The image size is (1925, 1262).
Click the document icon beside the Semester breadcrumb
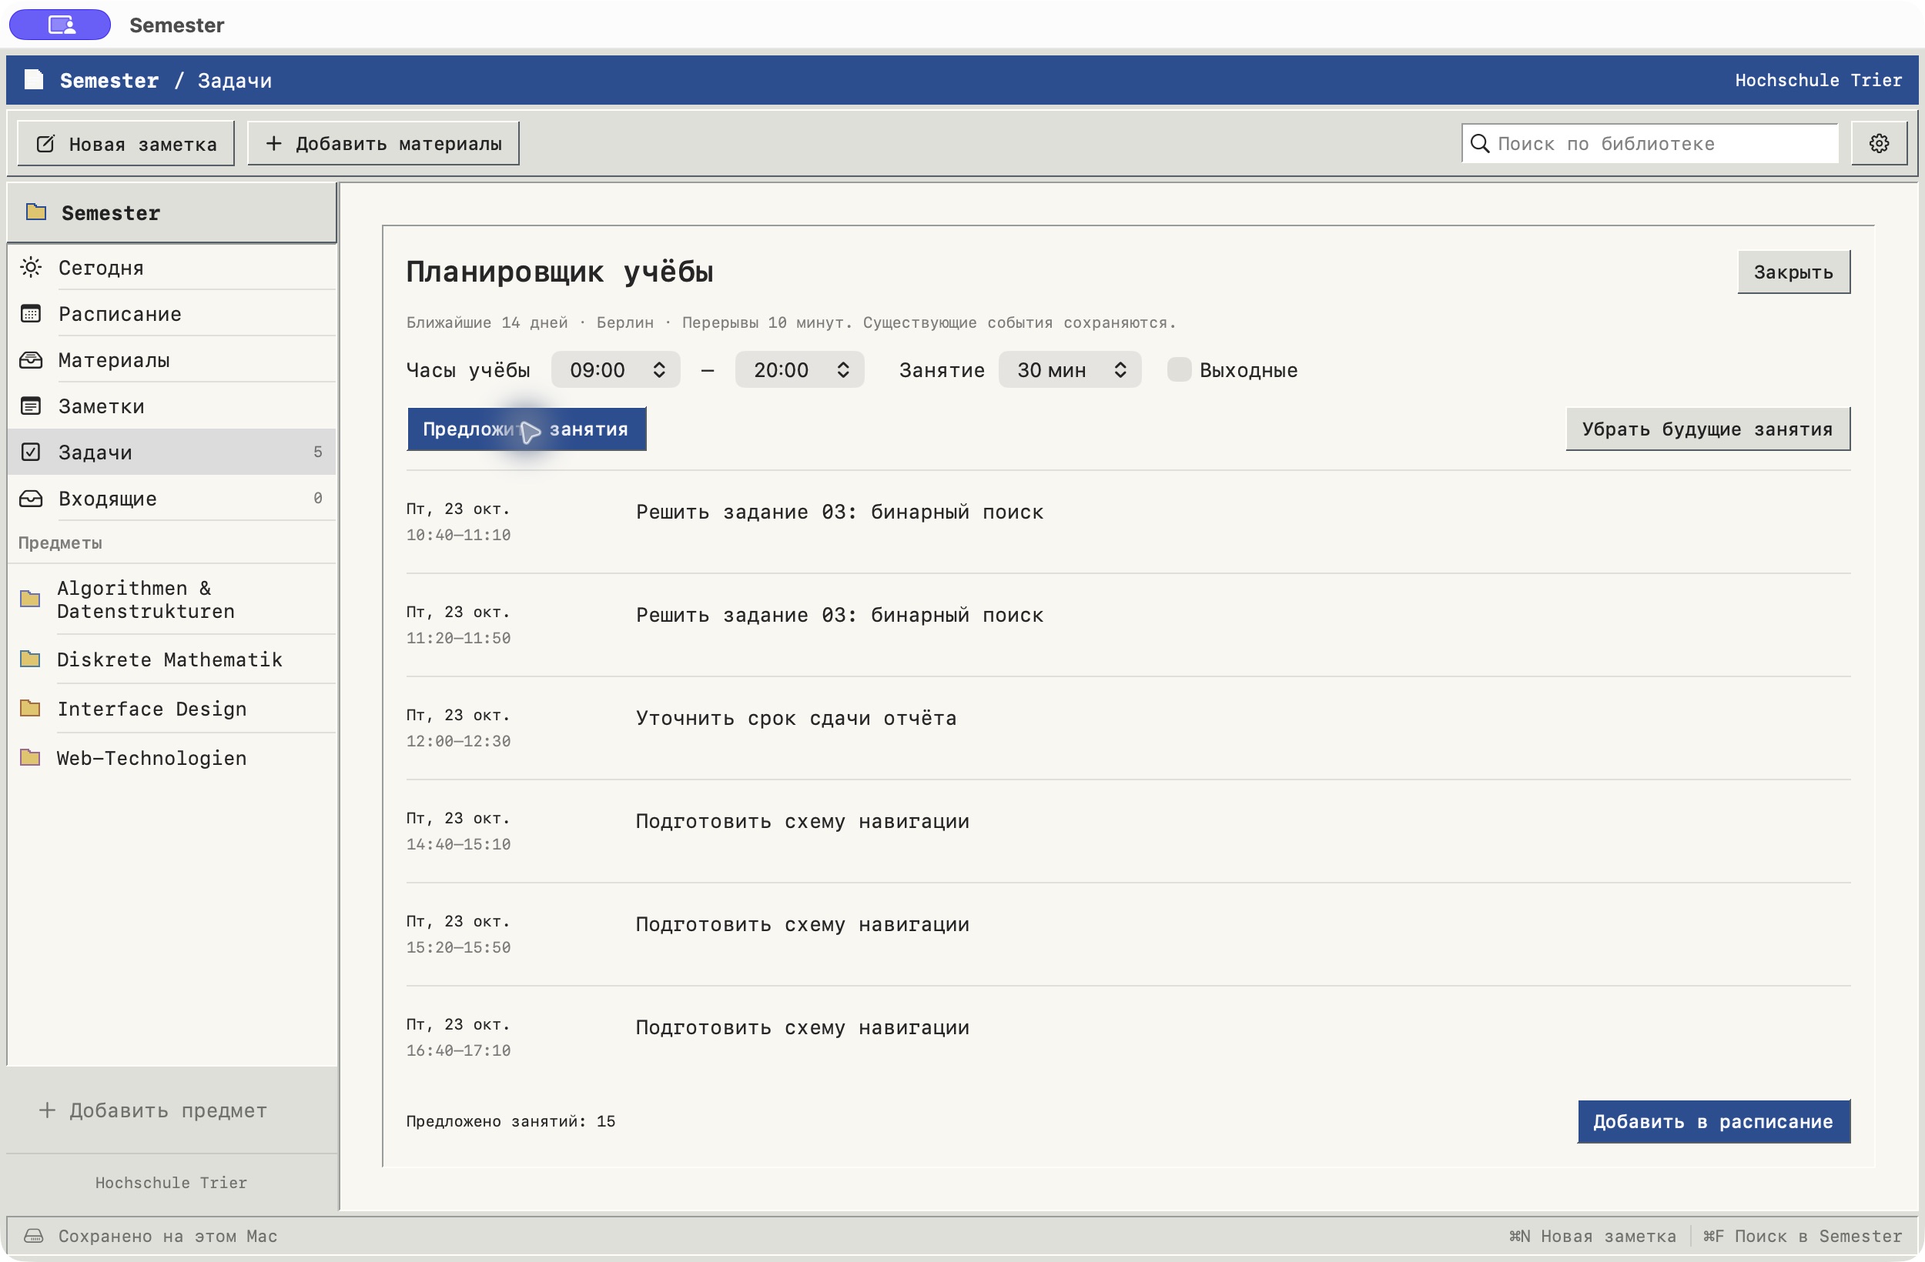pyautogui.click(x=34, y=79)
